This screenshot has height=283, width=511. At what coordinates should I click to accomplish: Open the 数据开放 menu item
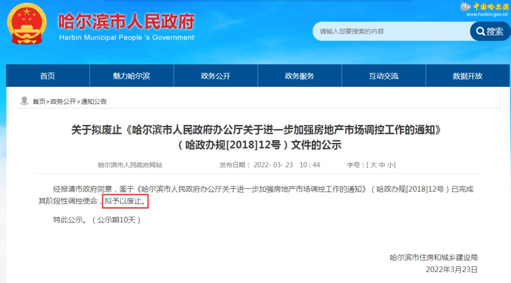[x=467, y=76]
